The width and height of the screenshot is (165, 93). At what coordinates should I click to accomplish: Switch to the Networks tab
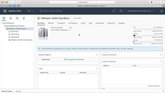click(x=111, y=23)
